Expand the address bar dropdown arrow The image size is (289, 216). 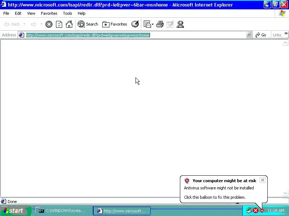click(x=249, y=35)
